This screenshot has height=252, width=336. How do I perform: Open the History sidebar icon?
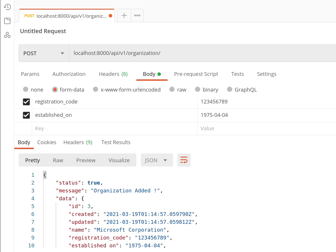pos(7,7)
